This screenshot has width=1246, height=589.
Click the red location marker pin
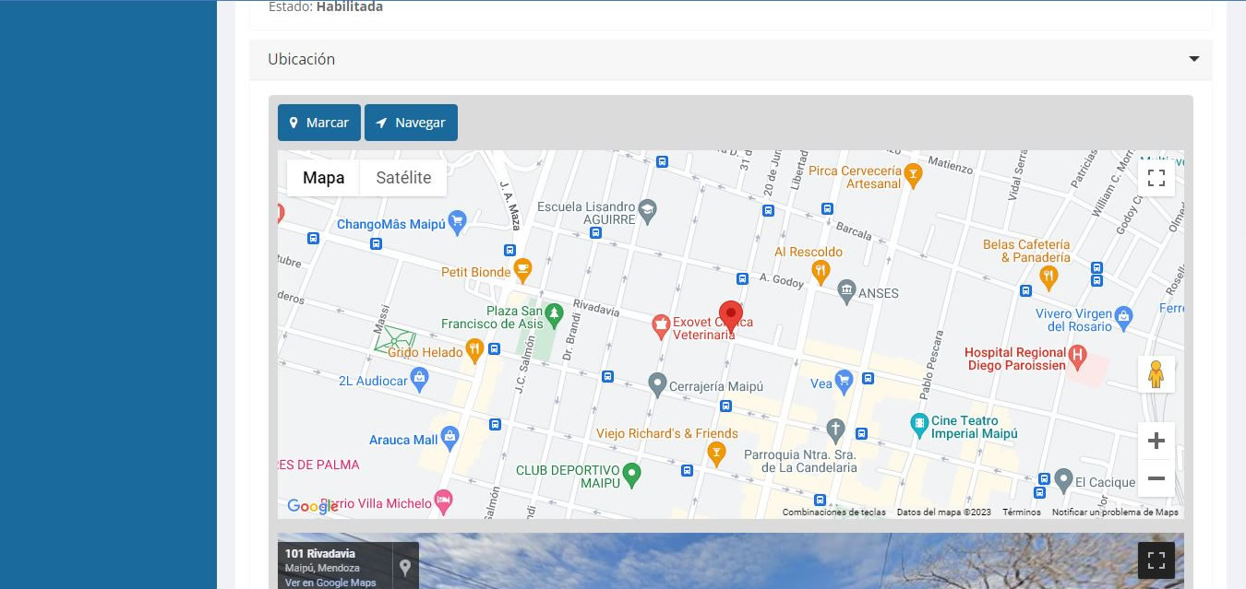pos(731,316)
